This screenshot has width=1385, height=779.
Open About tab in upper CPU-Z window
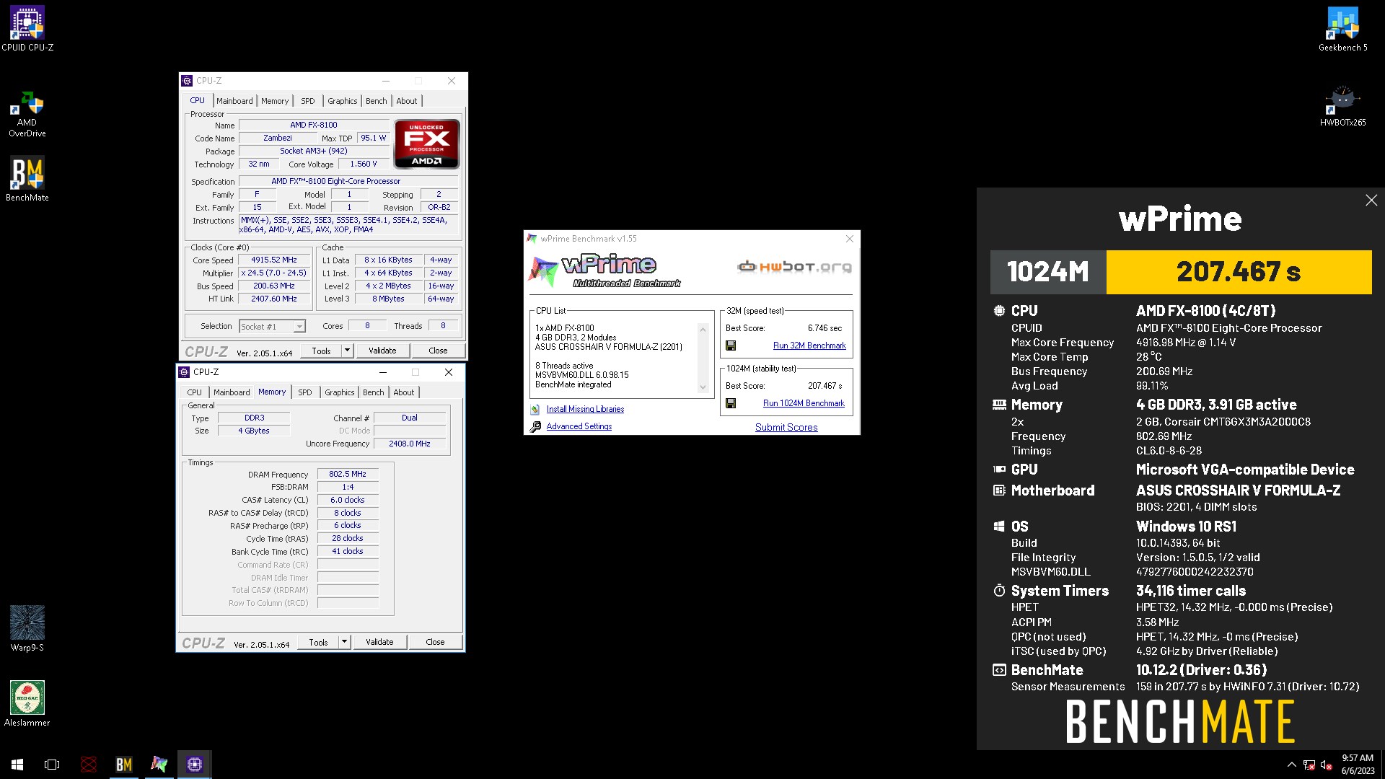tap(406, 101)
